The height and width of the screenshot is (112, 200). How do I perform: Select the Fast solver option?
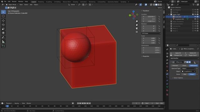185,74
